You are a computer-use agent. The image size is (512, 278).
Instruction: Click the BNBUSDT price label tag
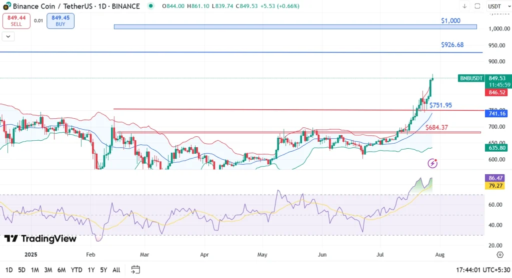(471, 78)
